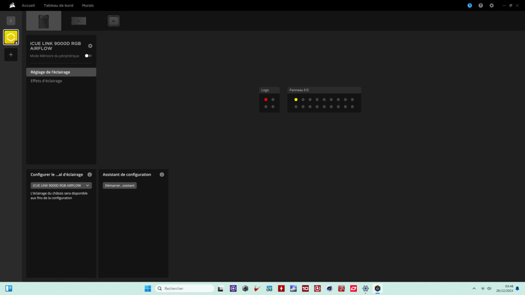Open the Tableau de bord menu
This screenshot has width=525, height=295.
(58, 5)
